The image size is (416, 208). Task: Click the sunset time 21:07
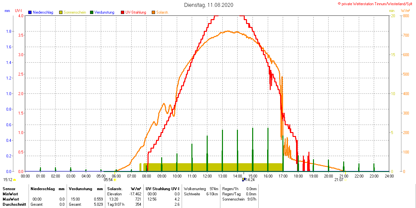[339, 180]
